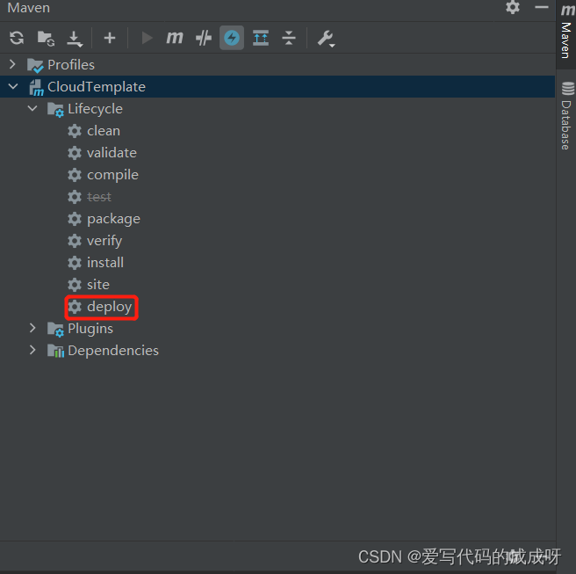Click gear icon beside compile
Screen dimensions: 576x574
pyautogui.click(x=75, y=175)
